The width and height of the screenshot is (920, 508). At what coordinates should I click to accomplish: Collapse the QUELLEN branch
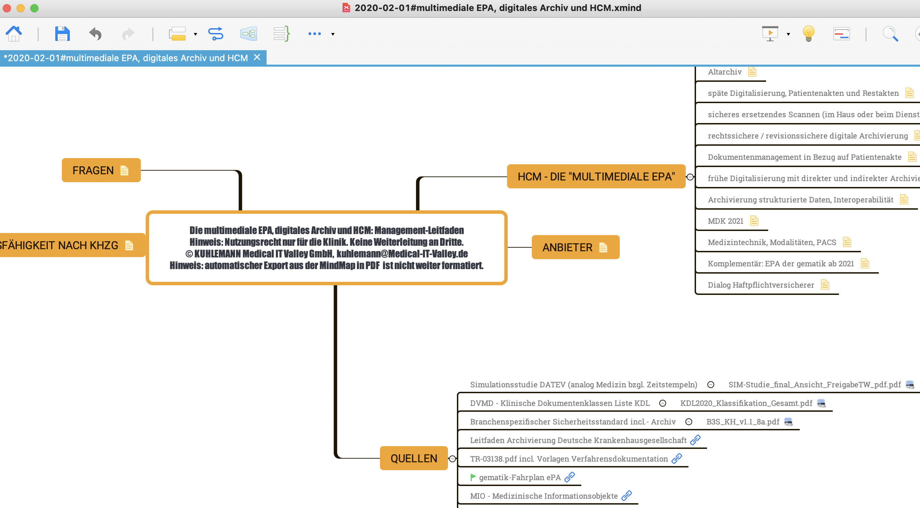tap(452, 459)
